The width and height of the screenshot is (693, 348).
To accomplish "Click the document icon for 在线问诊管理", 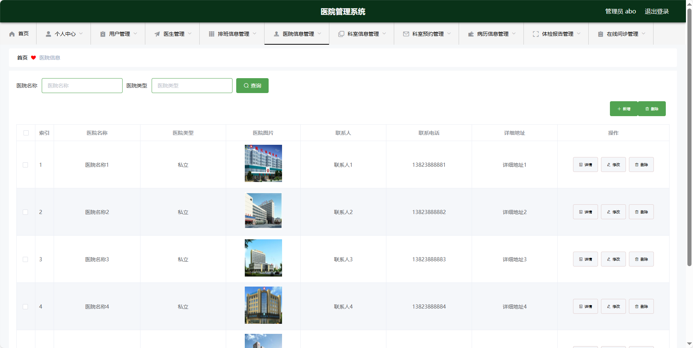I will [601, 34].
